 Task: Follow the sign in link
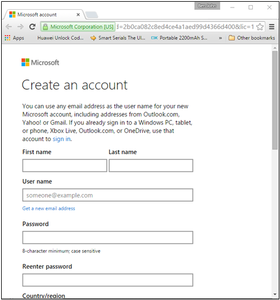pos(62,139)
